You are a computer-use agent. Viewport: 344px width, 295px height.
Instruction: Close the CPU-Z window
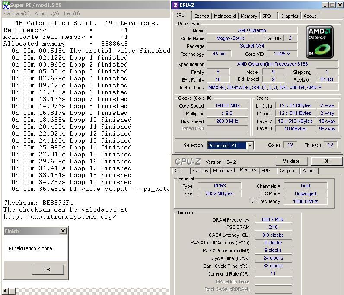(340, 5)
